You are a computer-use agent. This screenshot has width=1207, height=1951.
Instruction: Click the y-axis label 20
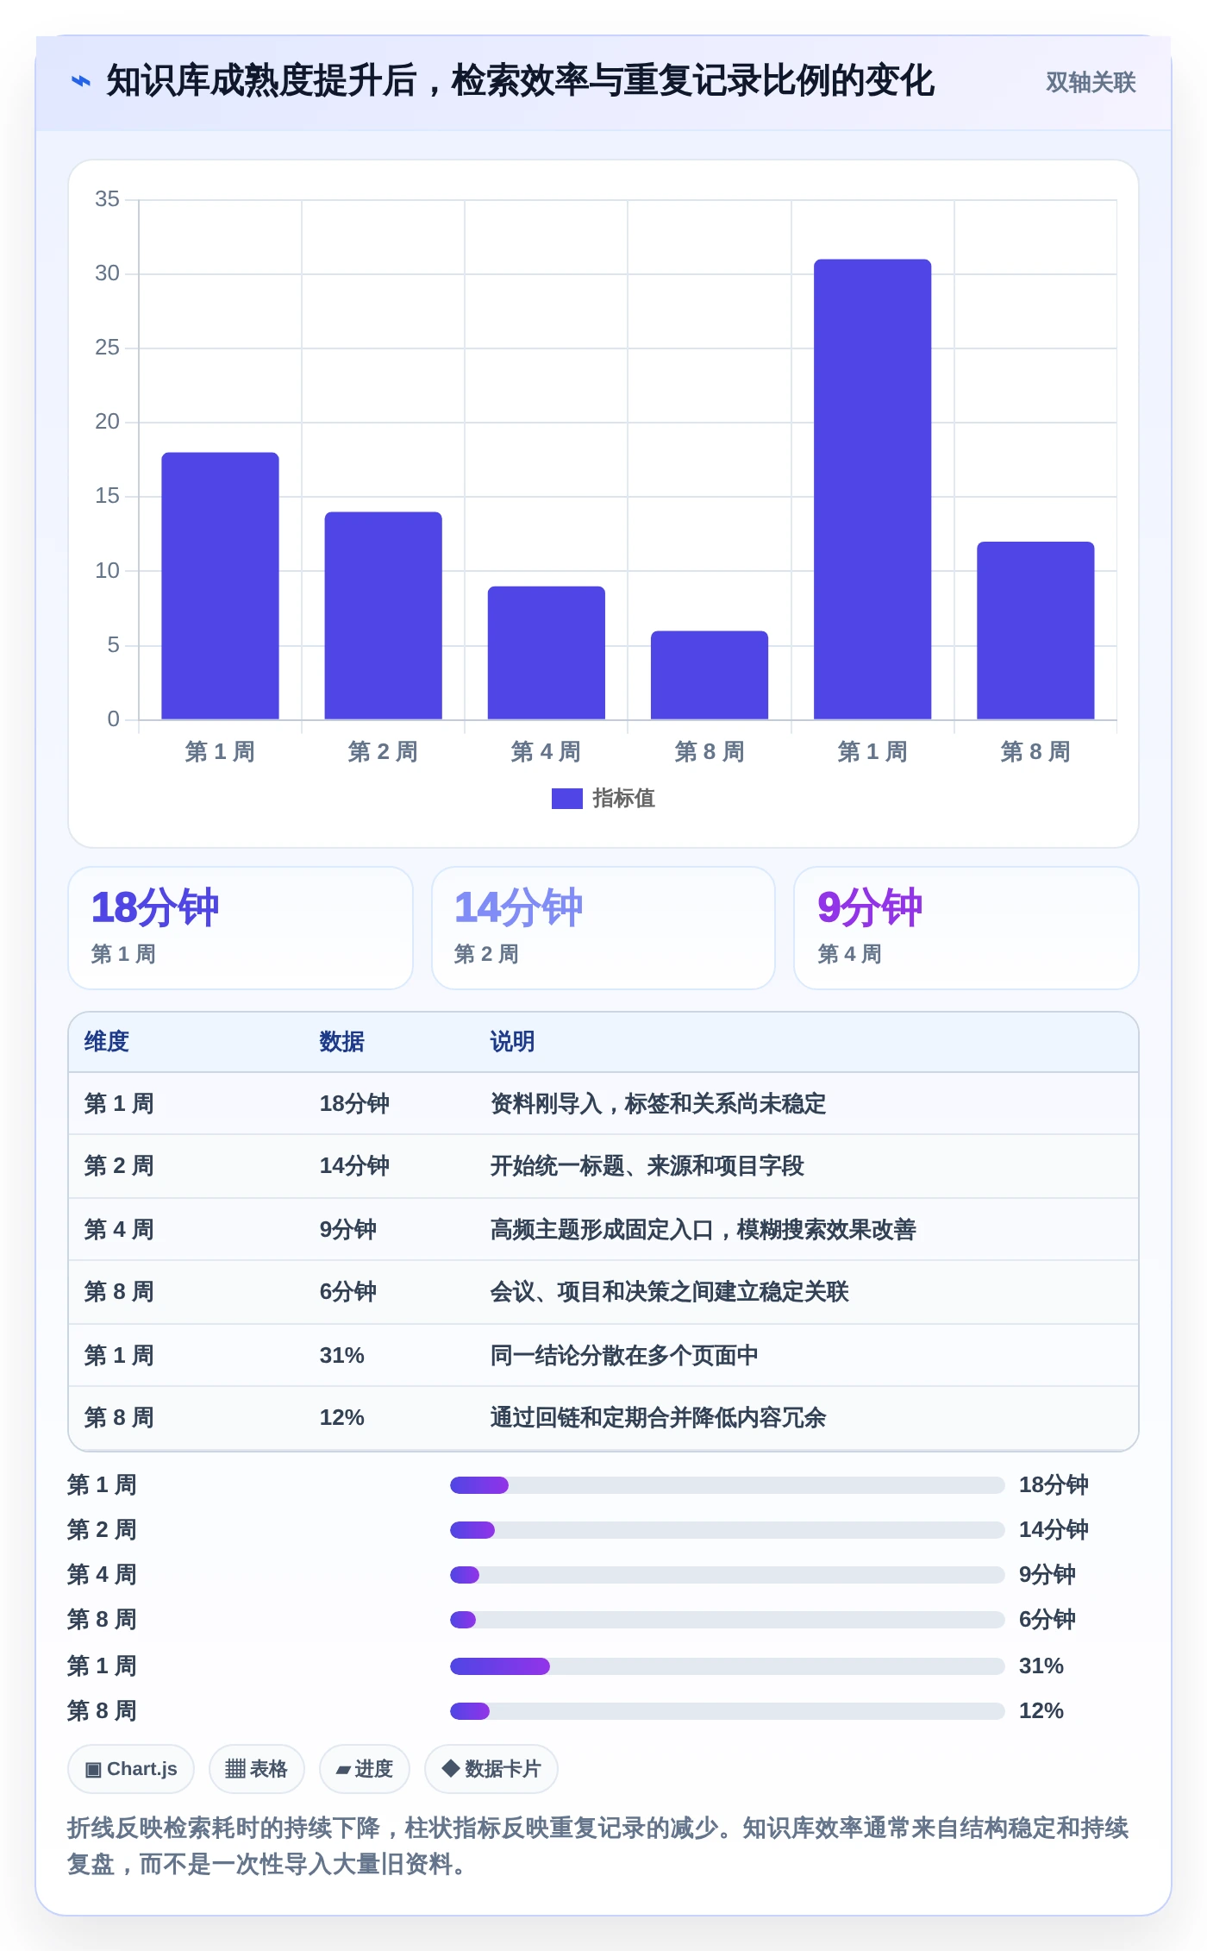coord(107,422)
